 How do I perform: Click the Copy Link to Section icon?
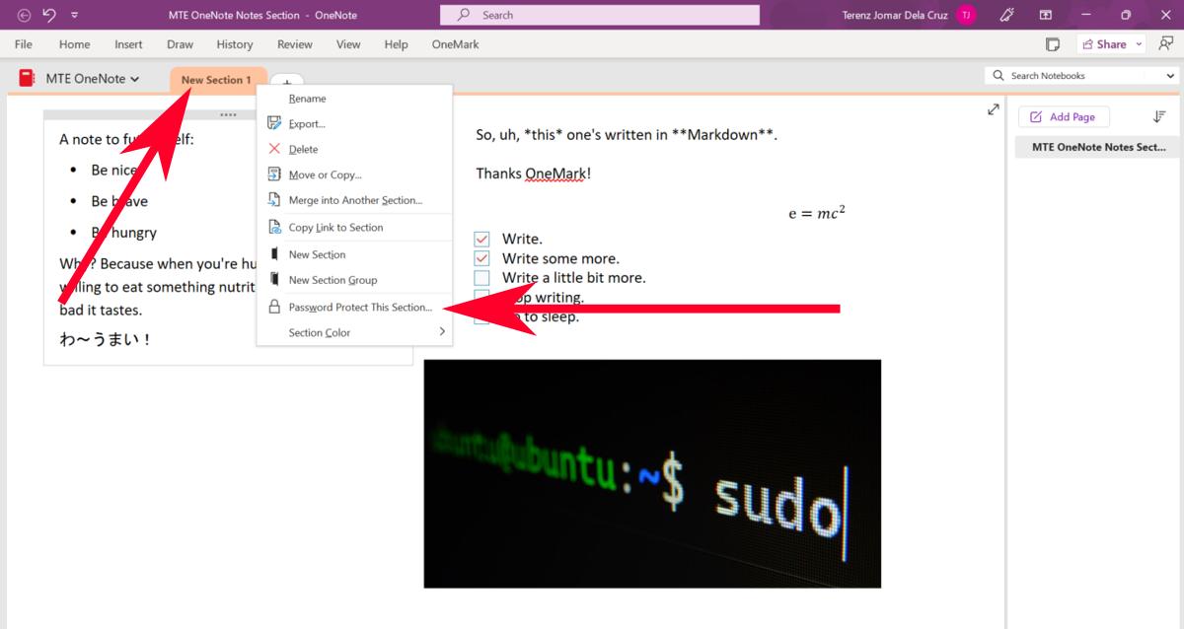(274, 227)
